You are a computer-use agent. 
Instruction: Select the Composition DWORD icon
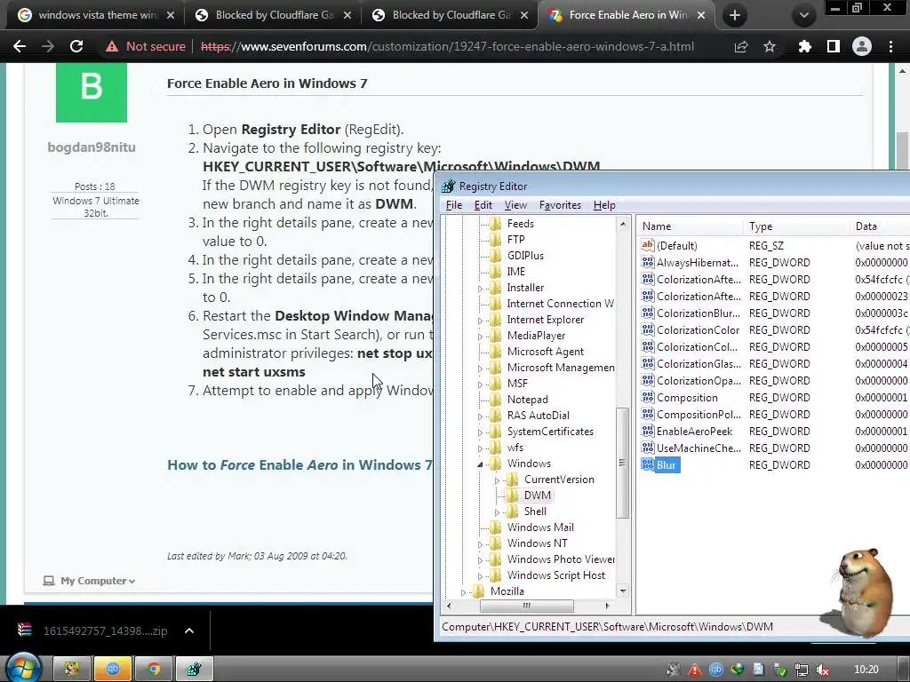648,397
